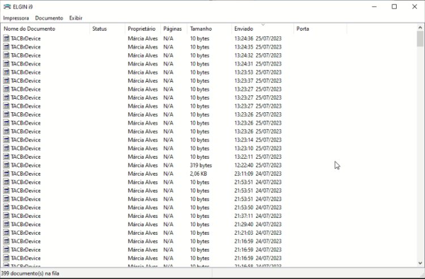The width and height of the screenshot is (425, 279).
Task: Click the vertical scrollbar thumb
Action: pyautogui.click(x=420, y=39)
